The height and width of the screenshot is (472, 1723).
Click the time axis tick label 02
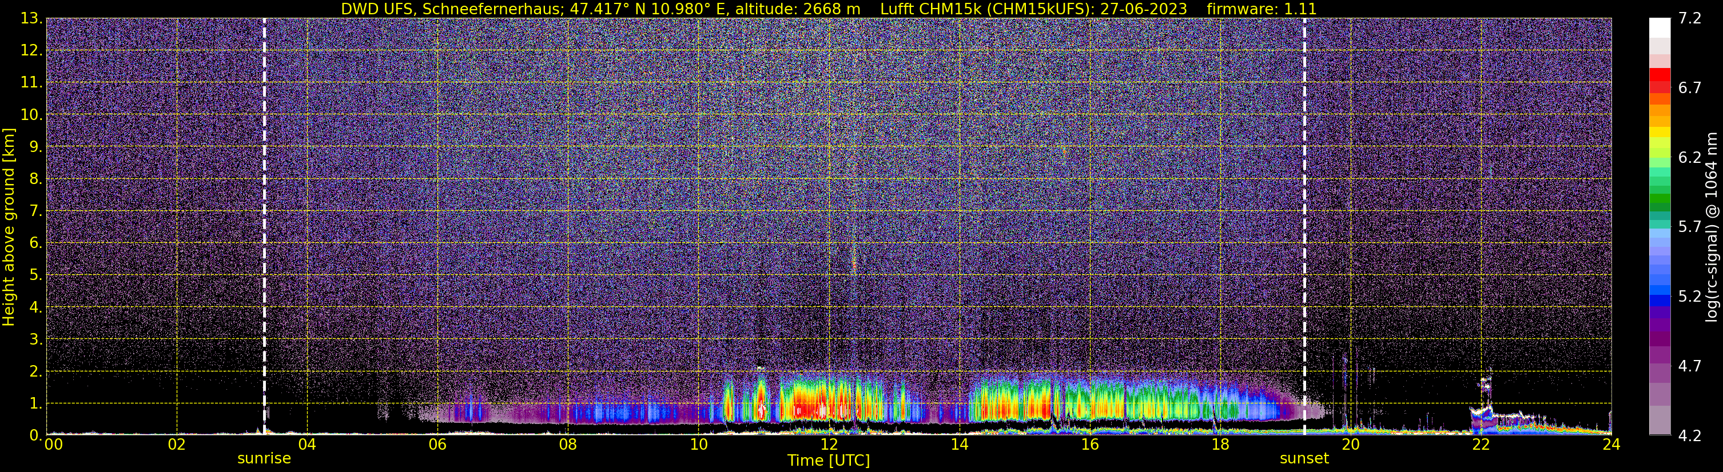177,445
